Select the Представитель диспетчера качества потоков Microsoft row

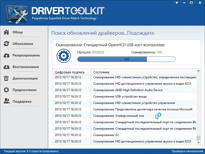click(x=124, y=109)
